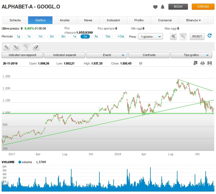Image resolution: width=216 pixels, height=194 pixels.
Task: Select the first pencil drawing tool
Action: pos(7,47)
